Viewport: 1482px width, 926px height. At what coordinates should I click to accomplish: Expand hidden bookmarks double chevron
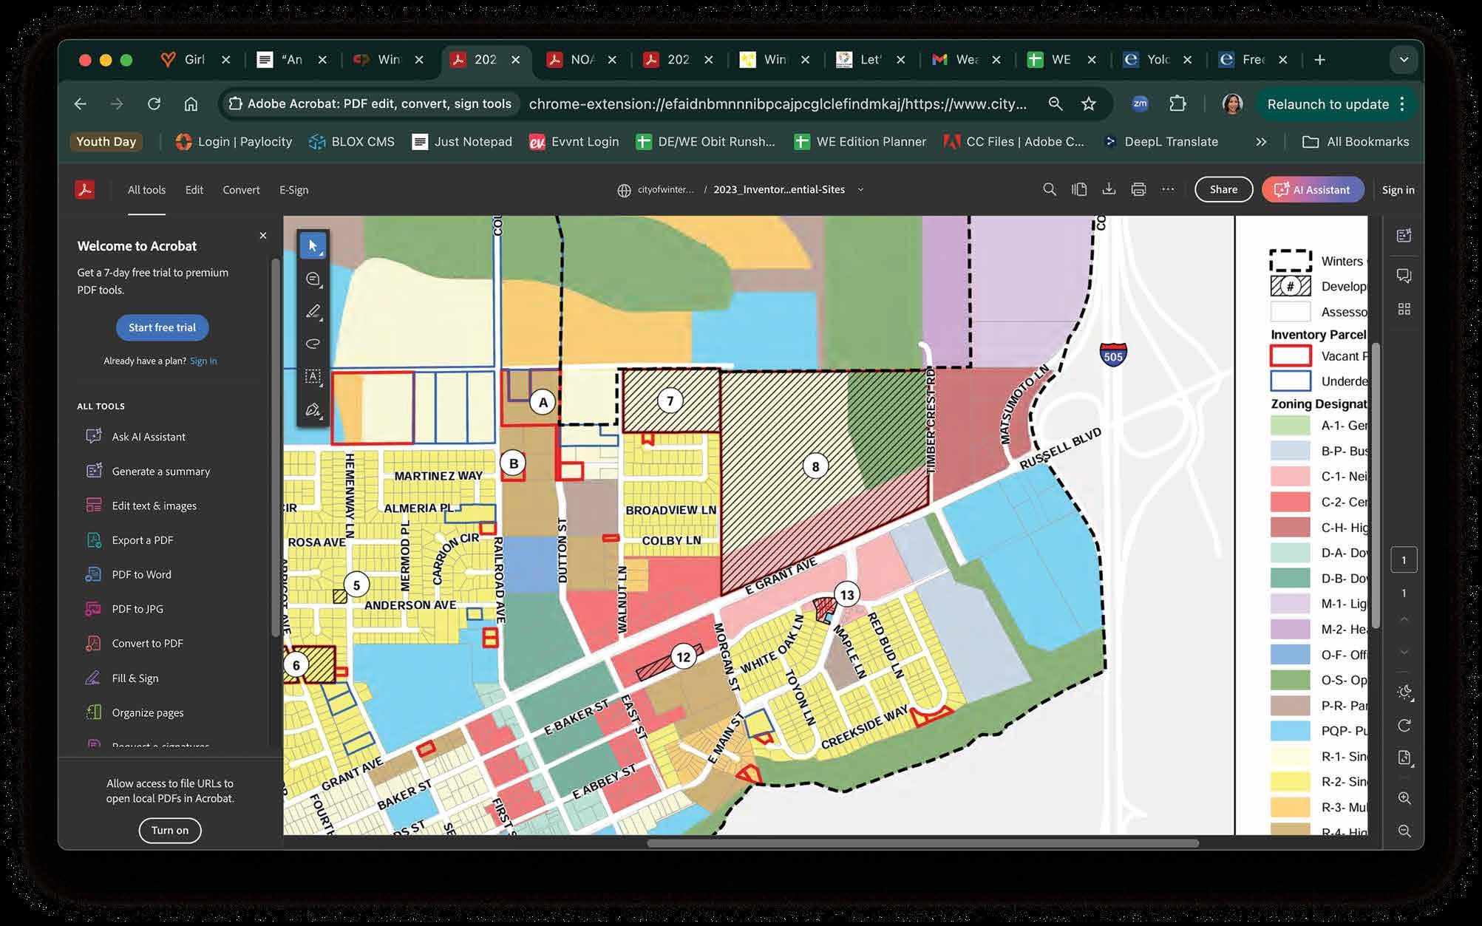pos(1261,142)
